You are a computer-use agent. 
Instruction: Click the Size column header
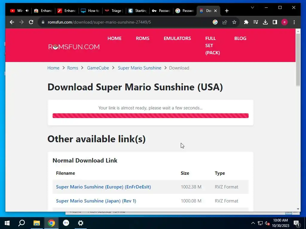tap(185, 173)
